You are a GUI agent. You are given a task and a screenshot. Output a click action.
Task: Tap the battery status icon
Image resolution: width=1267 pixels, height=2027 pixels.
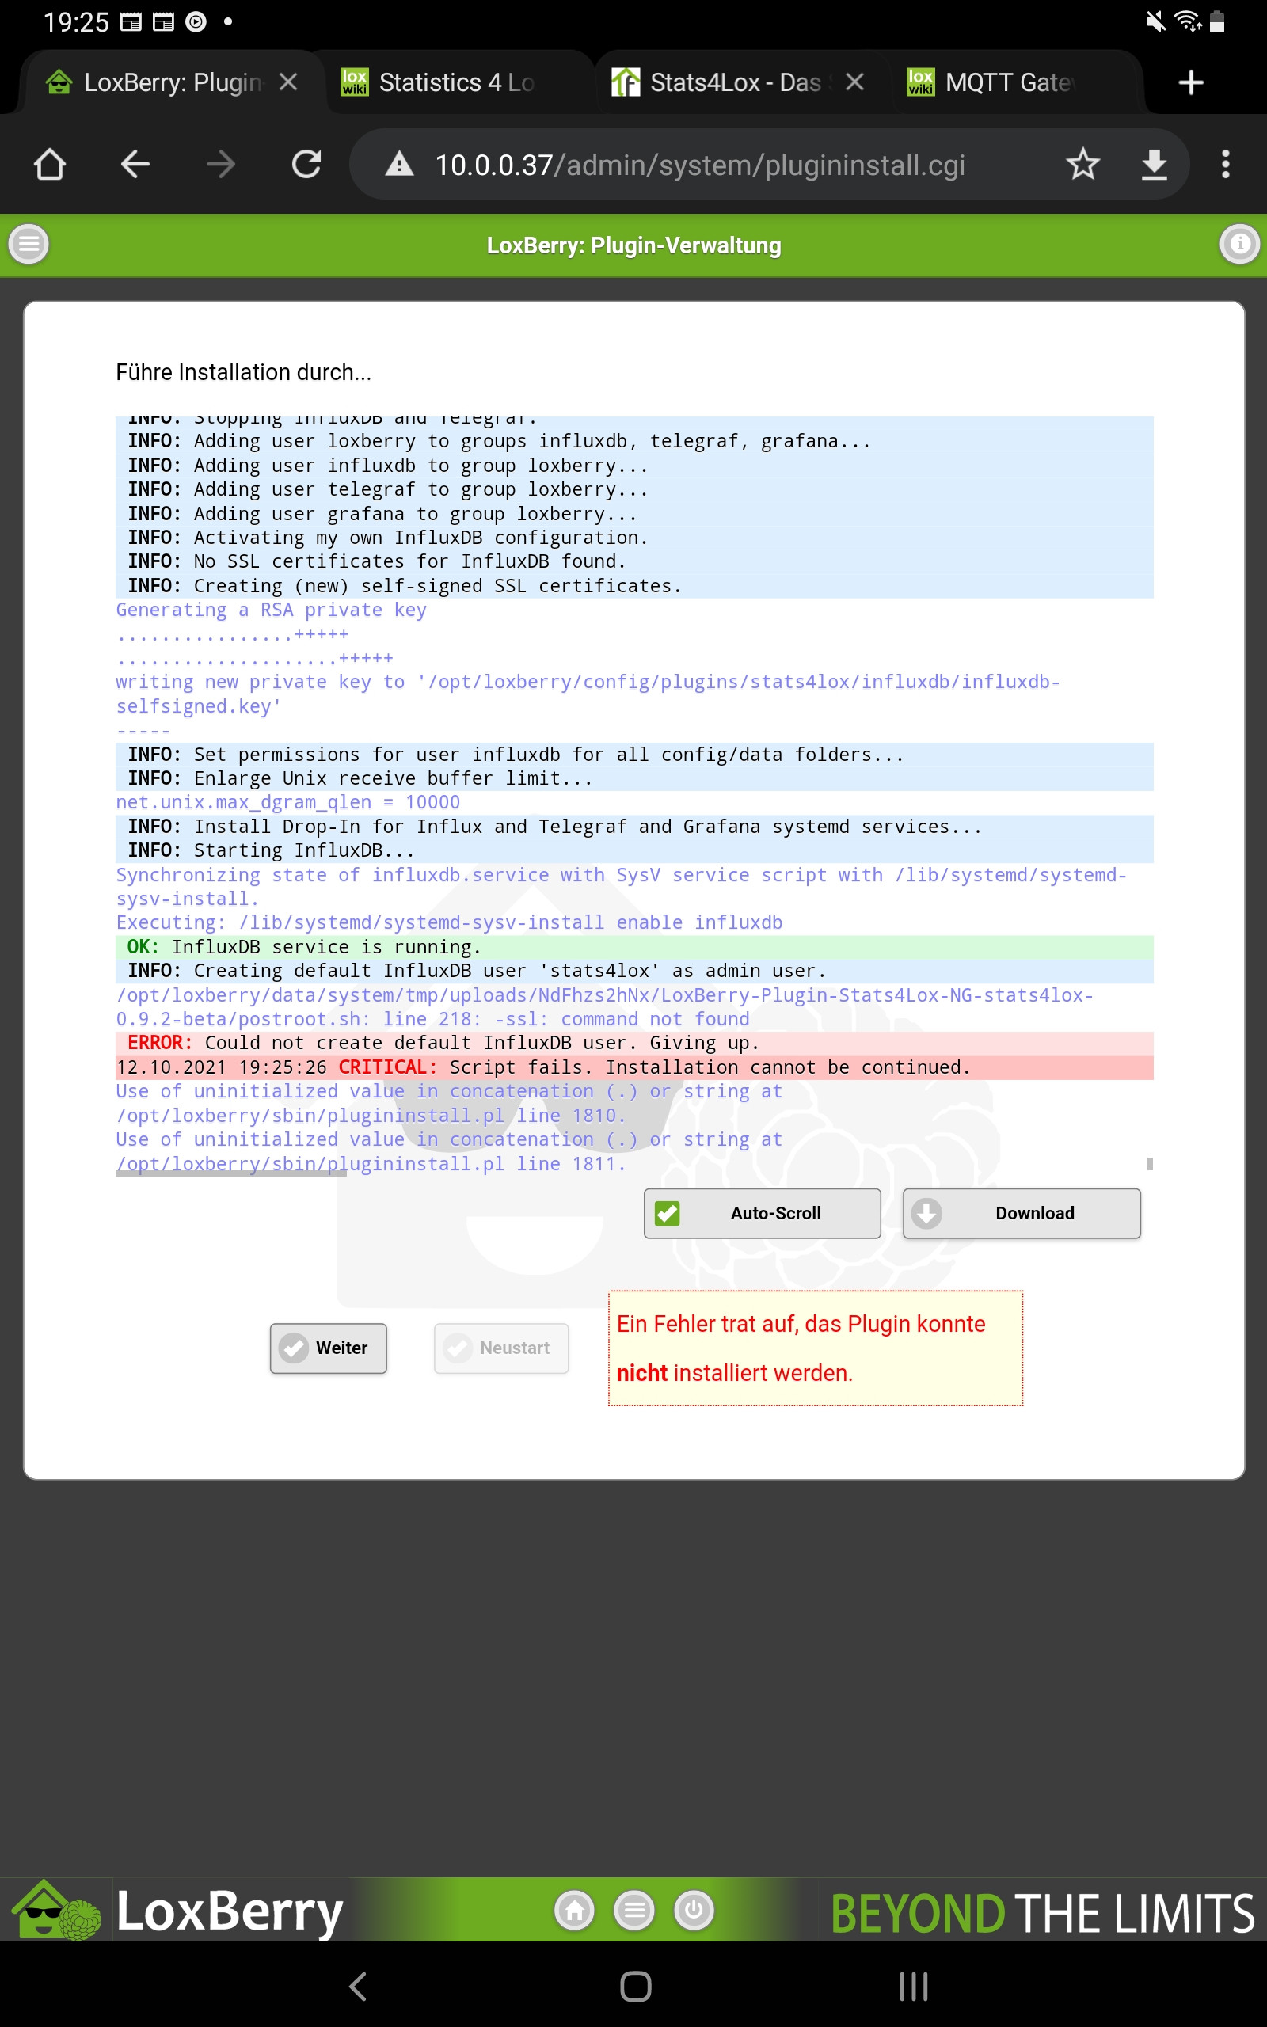click(1219, 21)
